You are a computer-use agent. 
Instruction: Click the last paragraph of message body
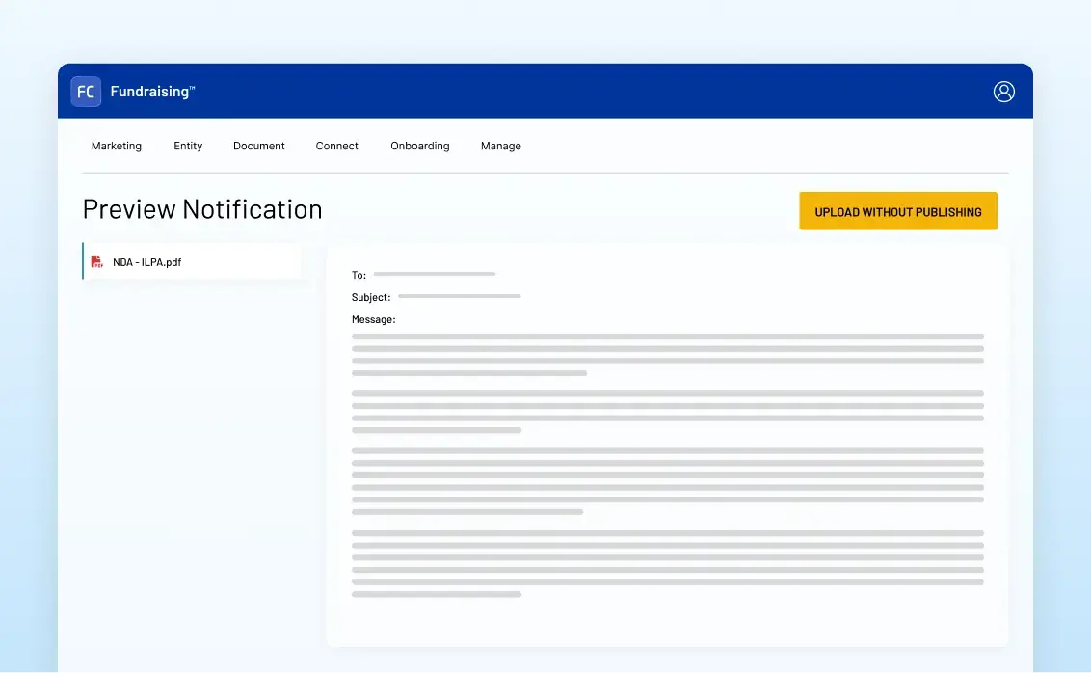(667, 563)
